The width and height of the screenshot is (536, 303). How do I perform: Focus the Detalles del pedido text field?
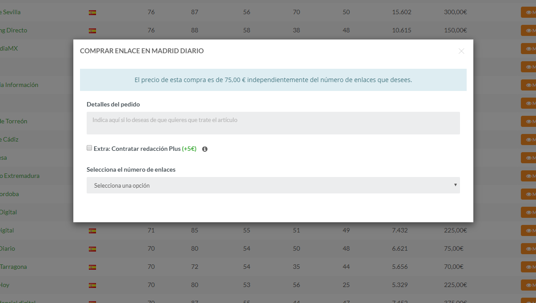(273, 123)
